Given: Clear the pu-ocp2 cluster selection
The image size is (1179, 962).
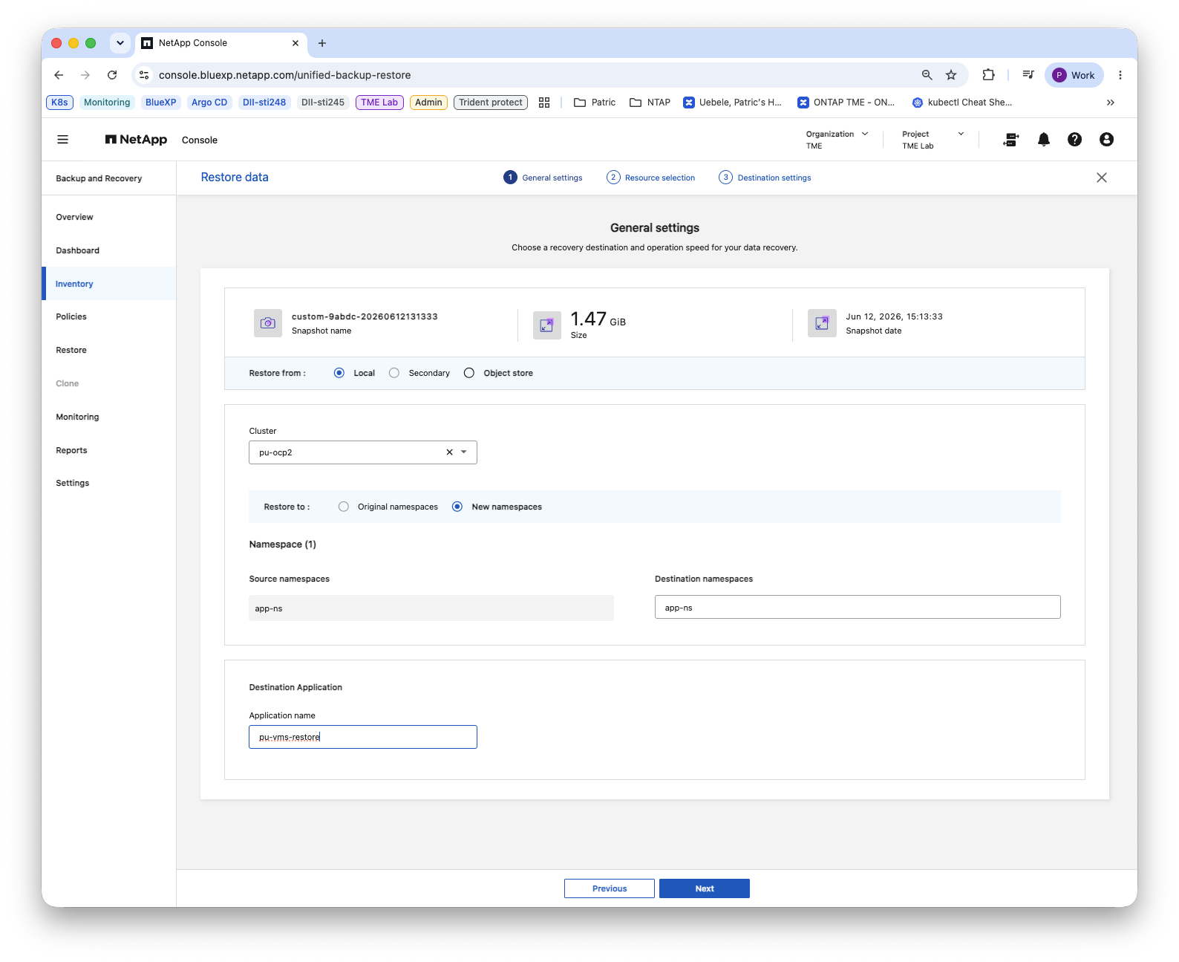Looking at the screenshot, I should pos(449,452).
